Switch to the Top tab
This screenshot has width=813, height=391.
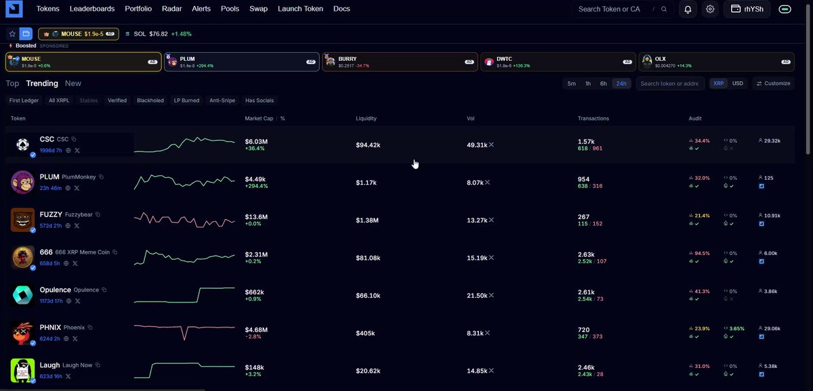[x=12, y=83]
